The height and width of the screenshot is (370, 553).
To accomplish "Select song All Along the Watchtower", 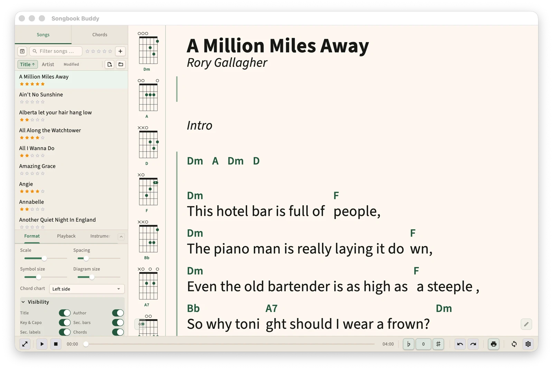I will (71, 133).
